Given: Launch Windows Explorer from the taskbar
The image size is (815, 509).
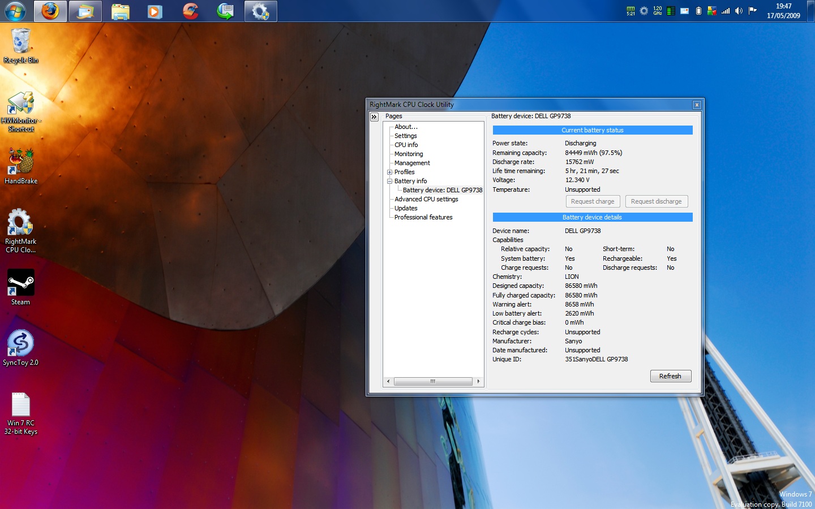Looking at the screenshot, I should [120, 11].
